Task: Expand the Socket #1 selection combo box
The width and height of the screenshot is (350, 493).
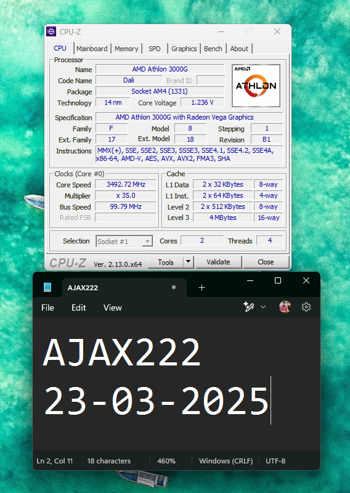Action: pyautogui.click(x=124, y=241)
